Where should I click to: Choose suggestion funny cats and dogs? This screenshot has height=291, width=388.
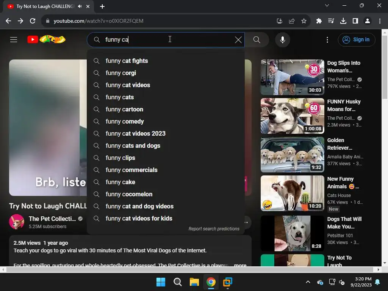pos(166,146)
